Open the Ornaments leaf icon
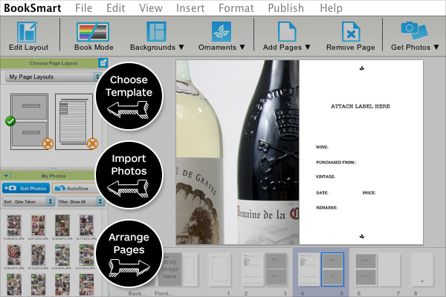Image resolution: width=446 pixels, height=297 pixels. [x=222, y=32]
